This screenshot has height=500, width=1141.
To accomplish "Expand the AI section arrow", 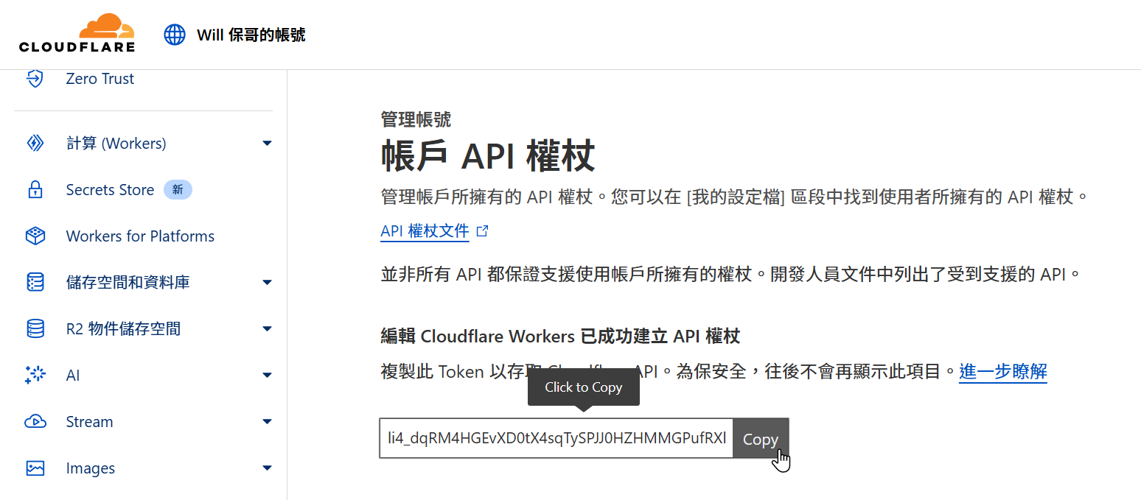I will [268, 376].
